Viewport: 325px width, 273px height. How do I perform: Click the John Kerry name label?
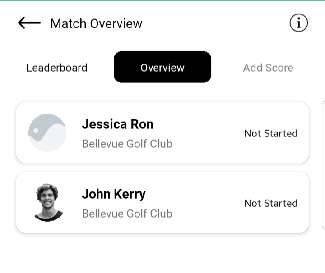point(114,194)
